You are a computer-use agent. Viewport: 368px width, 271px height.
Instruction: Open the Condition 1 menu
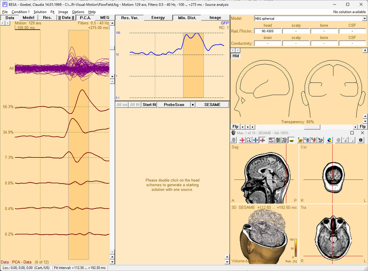[20, 11]
